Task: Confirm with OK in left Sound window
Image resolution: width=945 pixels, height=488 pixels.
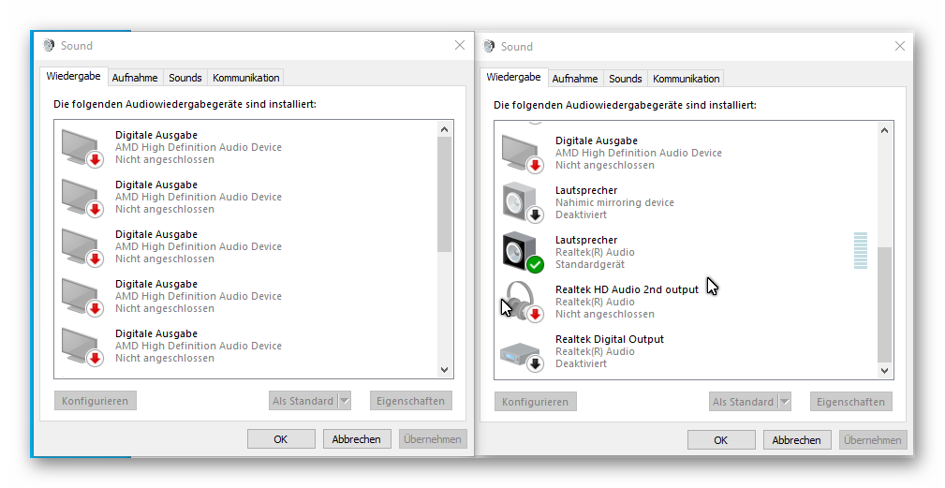Action: 281,439
